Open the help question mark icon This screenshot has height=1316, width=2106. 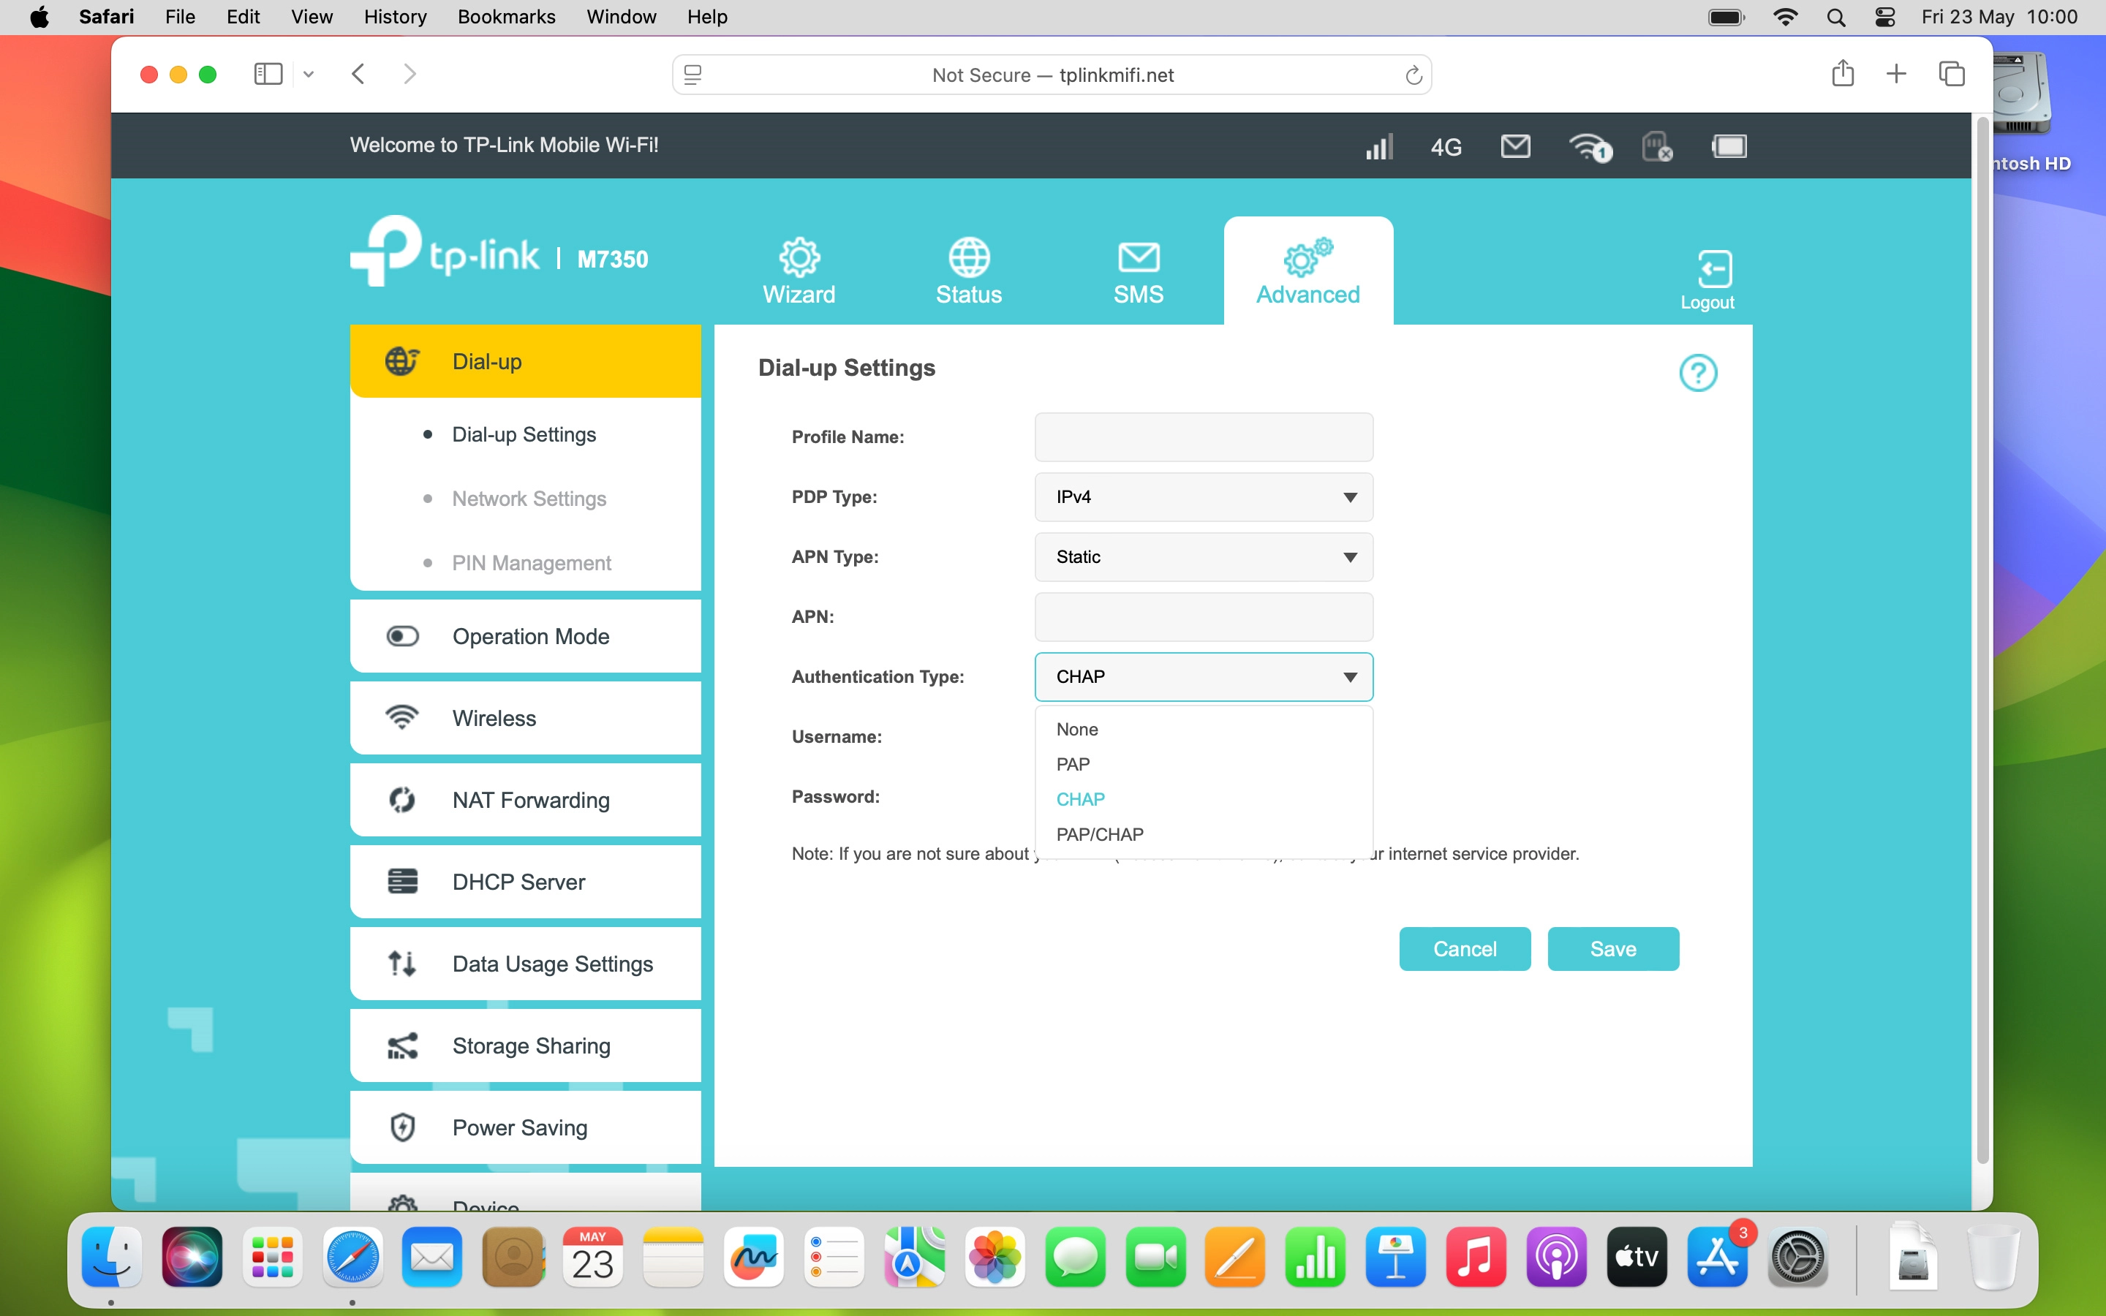click(1697, 374)
